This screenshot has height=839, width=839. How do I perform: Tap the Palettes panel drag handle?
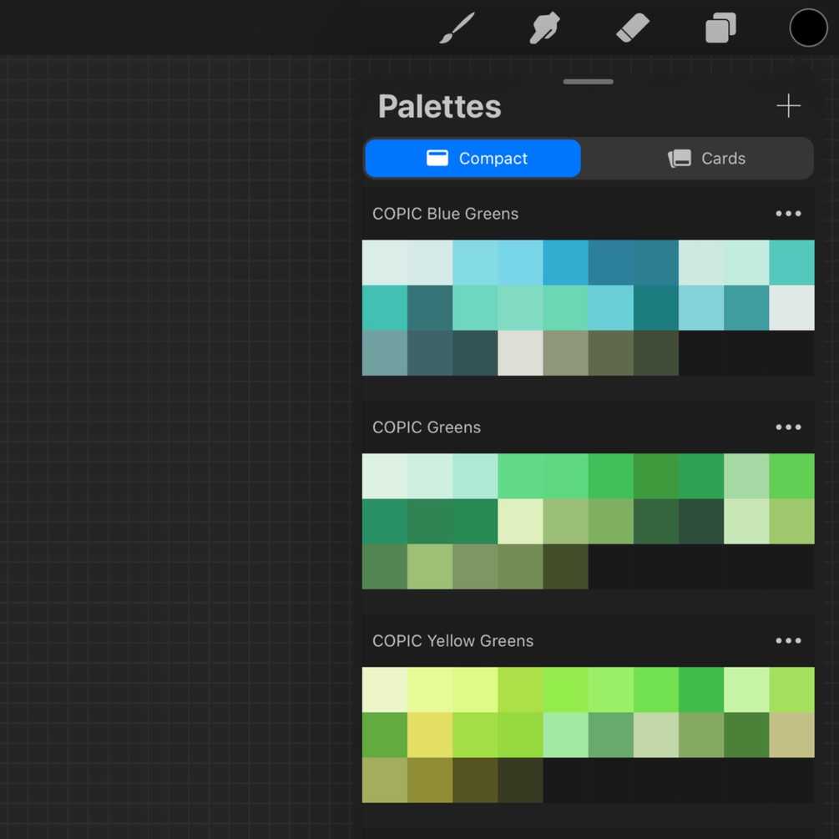[588, 82]
